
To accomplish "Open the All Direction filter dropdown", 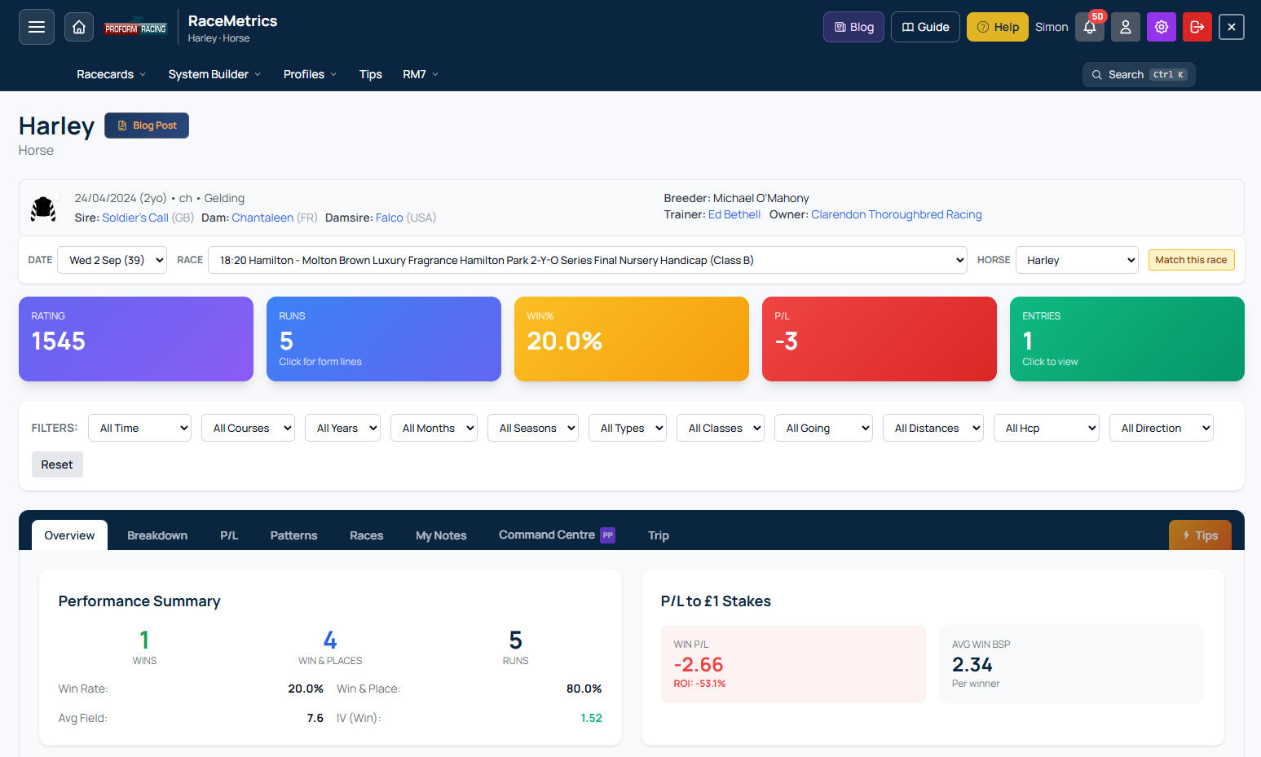I will [x=1162, y=428].
